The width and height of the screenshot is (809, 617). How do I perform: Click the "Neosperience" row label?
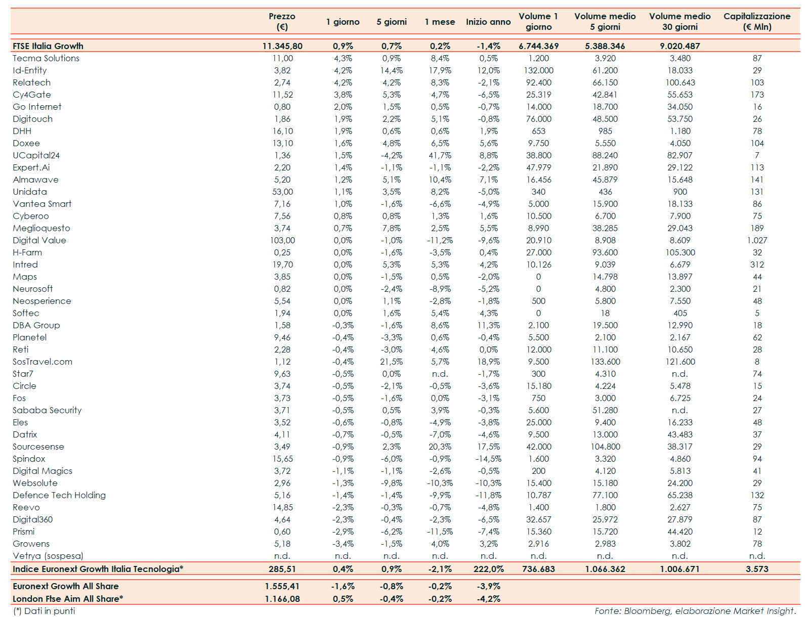[x=42, y=301]
